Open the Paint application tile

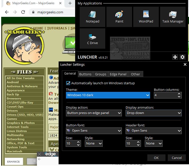pyautogui.click(x=119, y=17)
